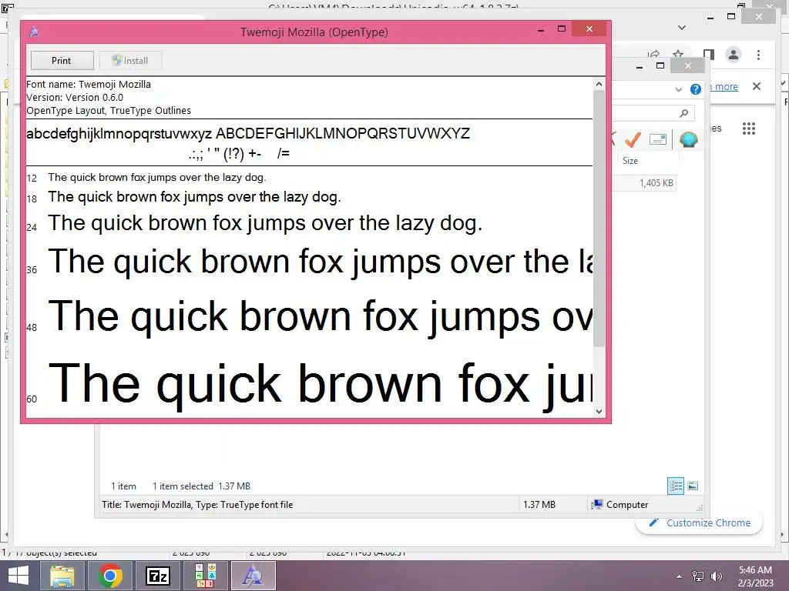789x591 pixels.
Task: Click the 24-point sample sentence
Action: pyautogui.click(x=265, y=223)
